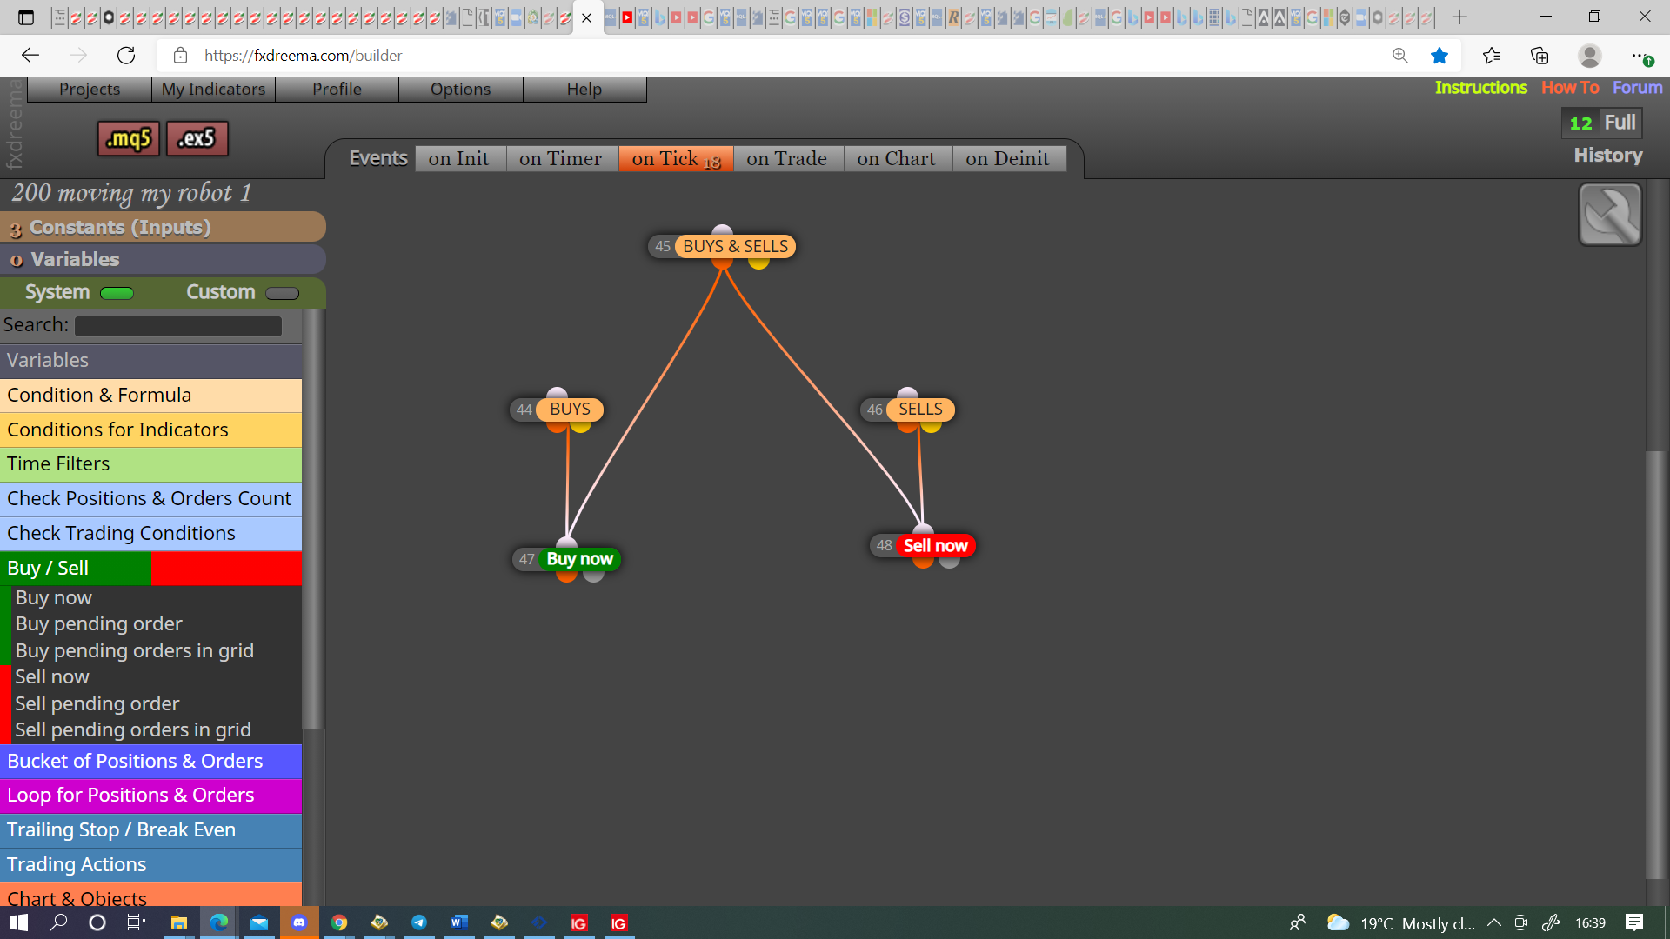This screenshot has height=939, width=1670.
Task: Expand Constants (Inputs) section
Action: pos(163,227)
